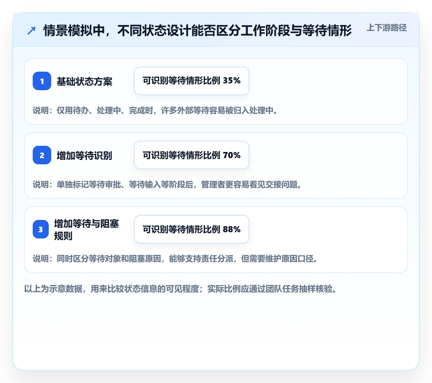Select the 可识别等待情形比例 35% pill
The height and width of the screenshot is (383, 432).
(x=192, y=81)
